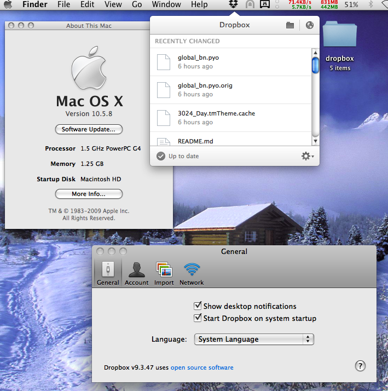388x391 pixels.
Task: Open the Go menu
Action: coord(137,4)
